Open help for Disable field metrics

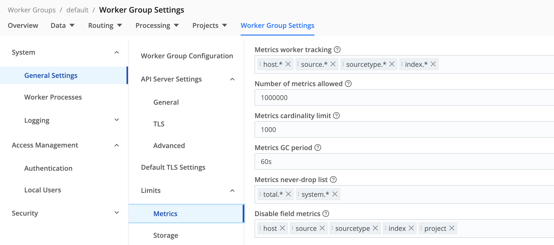tap(326, 214)
